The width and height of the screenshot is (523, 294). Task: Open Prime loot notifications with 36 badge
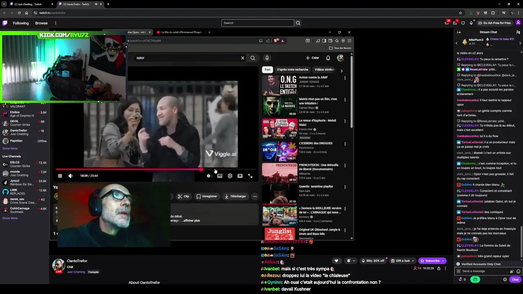click(447, 23)
